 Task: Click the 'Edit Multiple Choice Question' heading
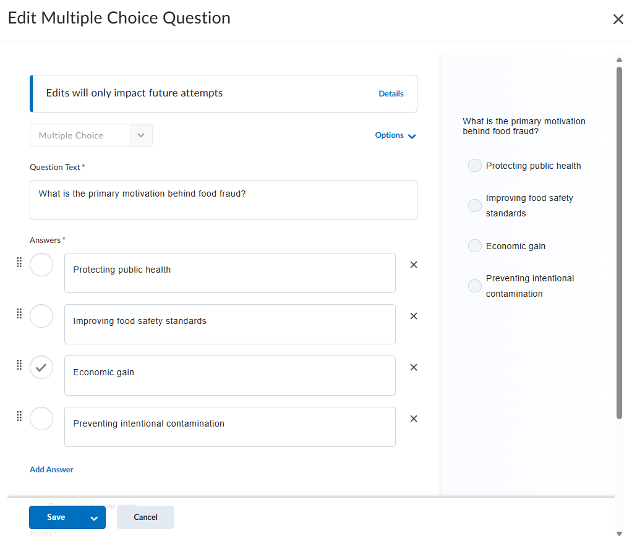[x=119, y=18]
